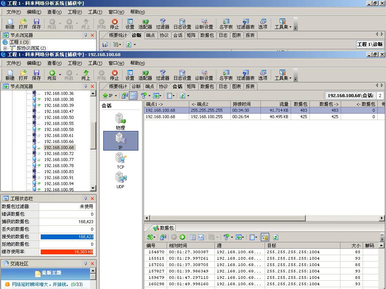Click the refresh icon in the 数据包 toolbar
Viewport: 386px width, 289px height.
[x=276, y=237]
